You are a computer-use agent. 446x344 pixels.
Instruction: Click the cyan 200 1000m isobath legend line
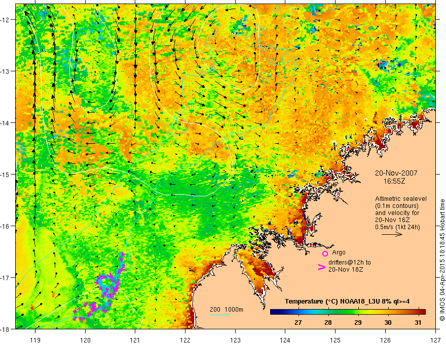tap(220, 315)
